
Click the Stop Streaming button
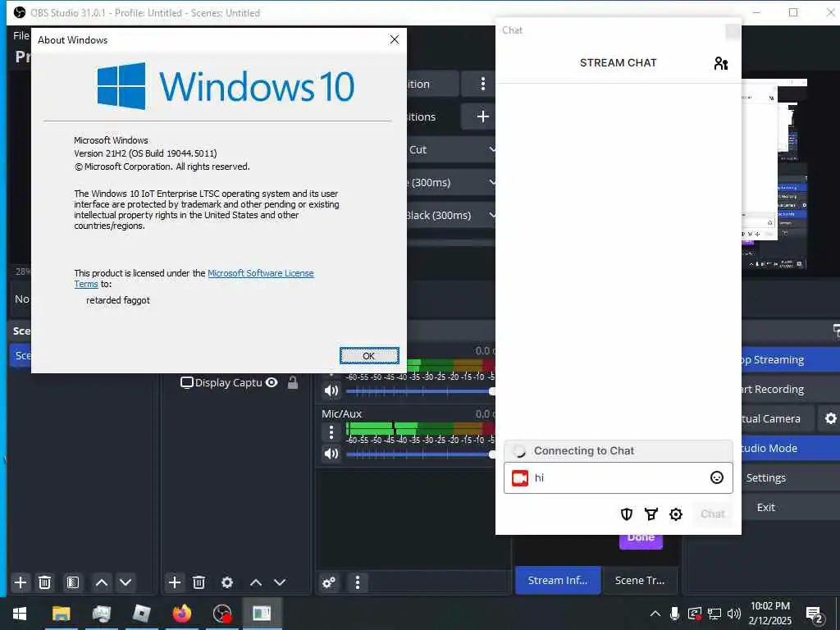coord(790,360)
